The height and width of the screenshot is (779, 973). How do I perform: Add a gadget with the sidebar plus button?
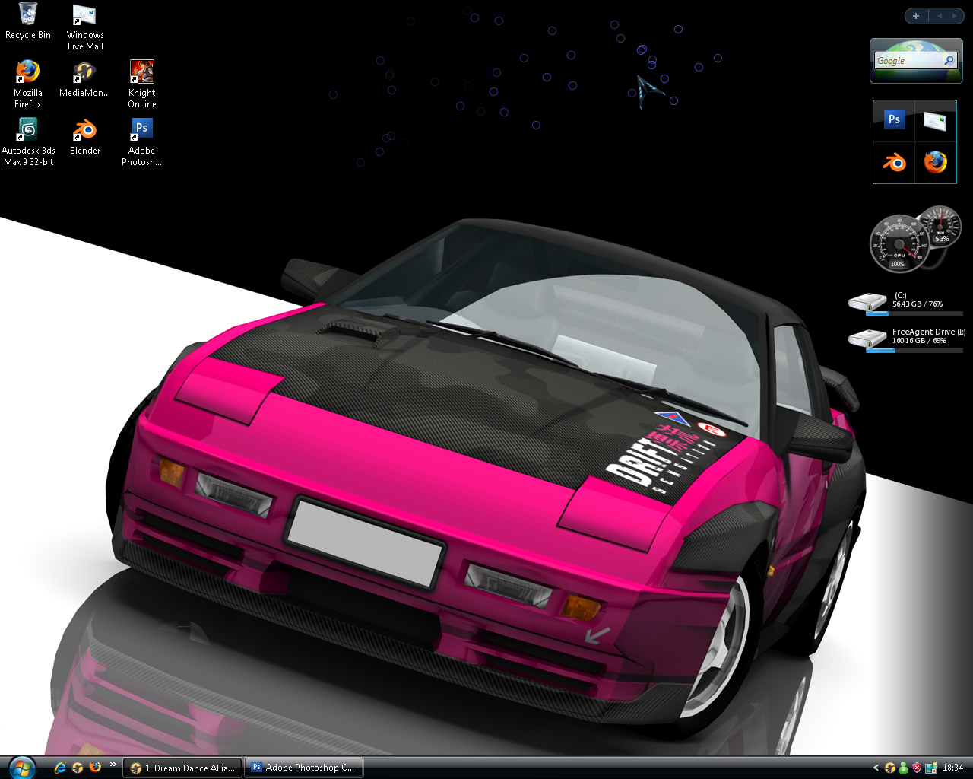(x=916, y=16)
